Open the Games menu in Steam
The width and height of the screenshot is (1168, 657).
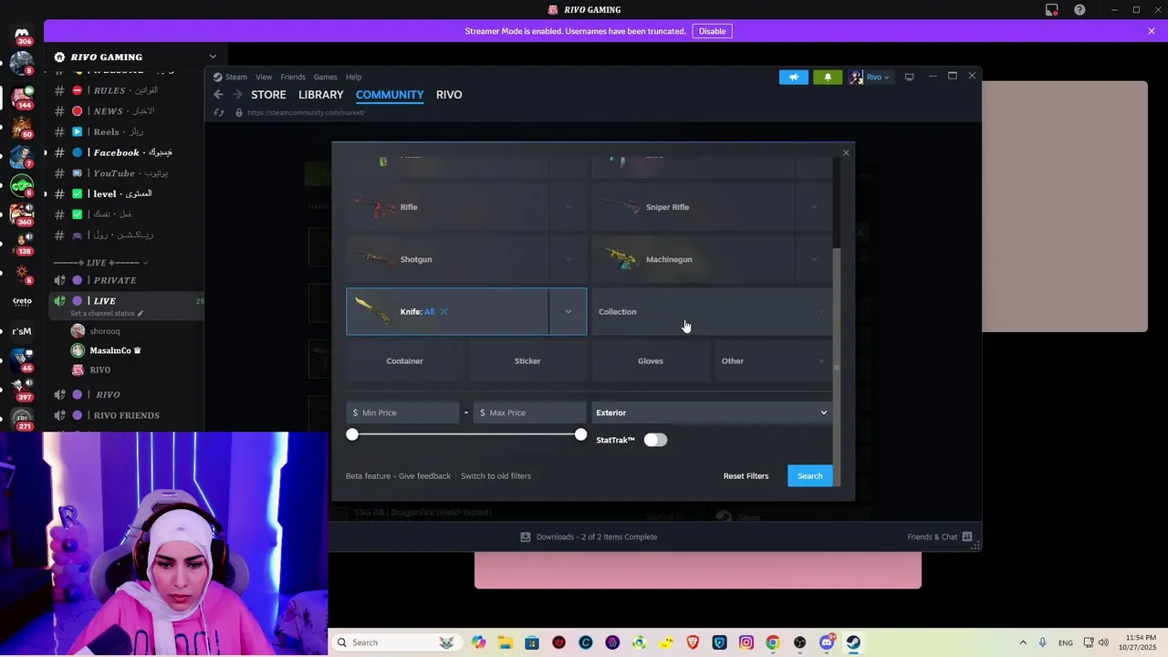pyautogui.click(x=326, y=77)
